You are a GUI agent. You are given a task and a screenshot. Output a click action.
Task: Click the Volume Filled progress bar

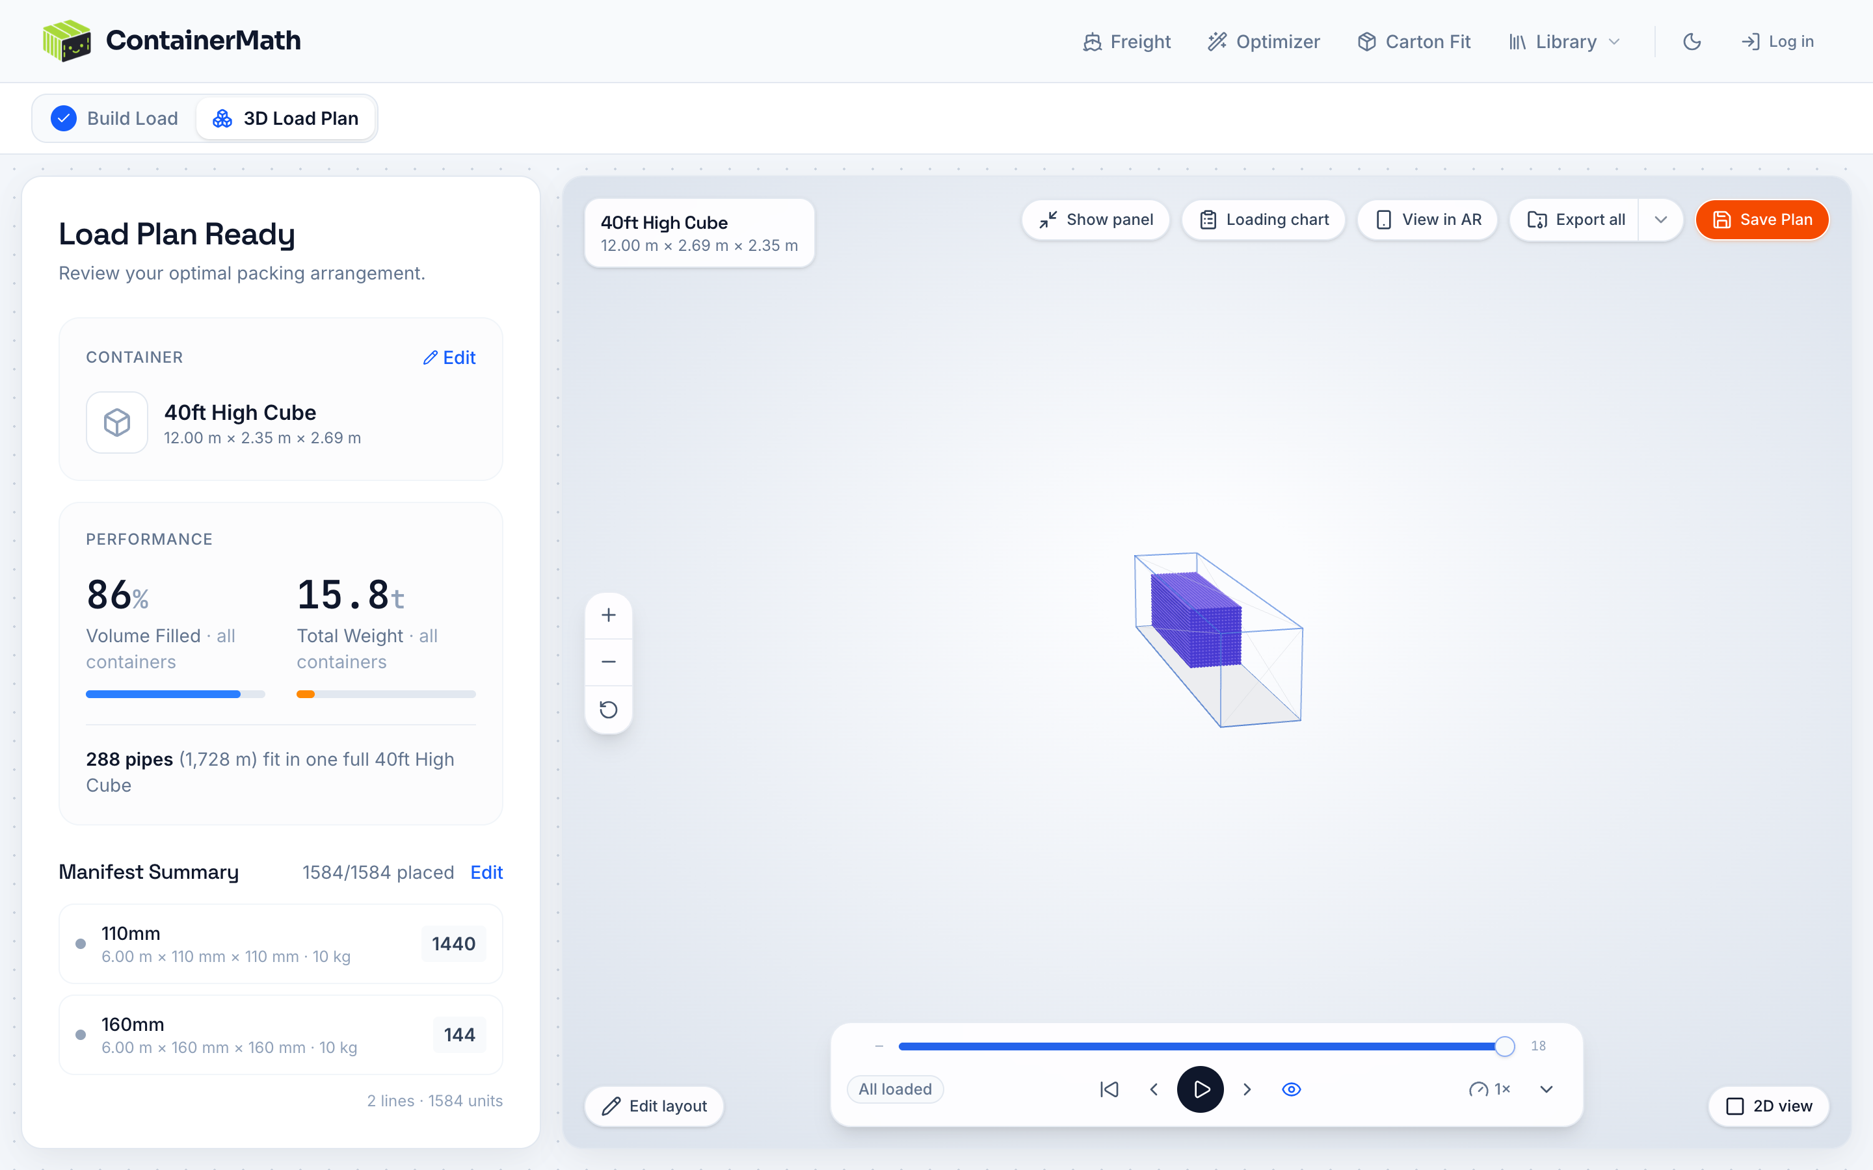tap(175, 694)
